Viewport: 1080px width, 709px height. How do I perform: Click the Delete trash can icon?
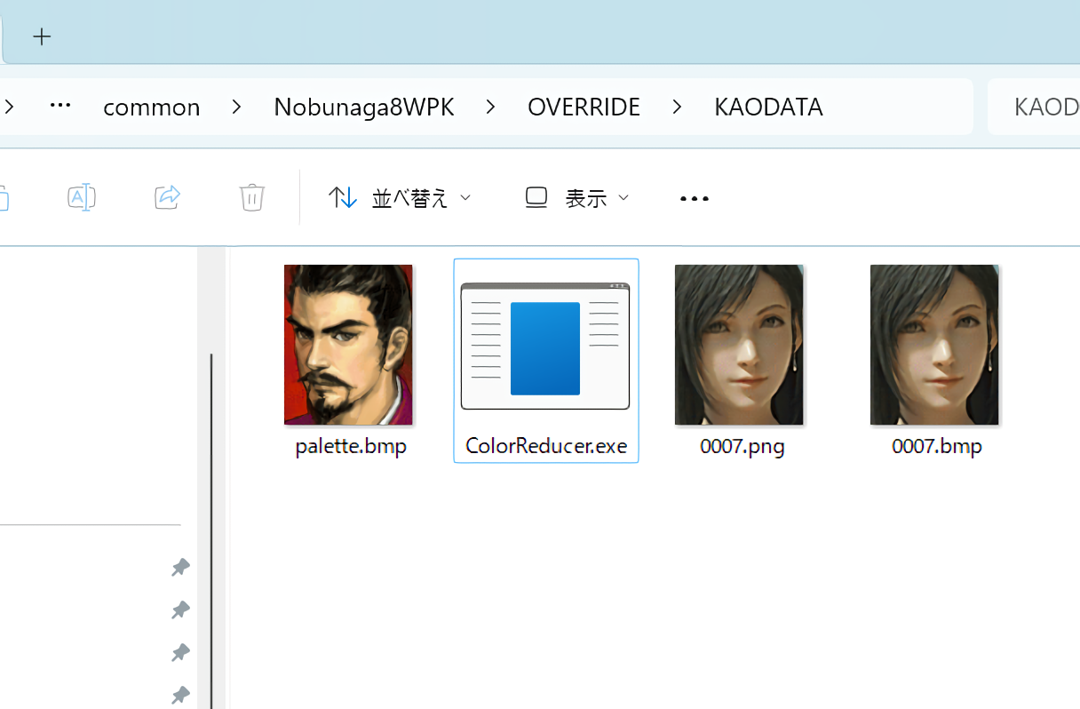252,197
